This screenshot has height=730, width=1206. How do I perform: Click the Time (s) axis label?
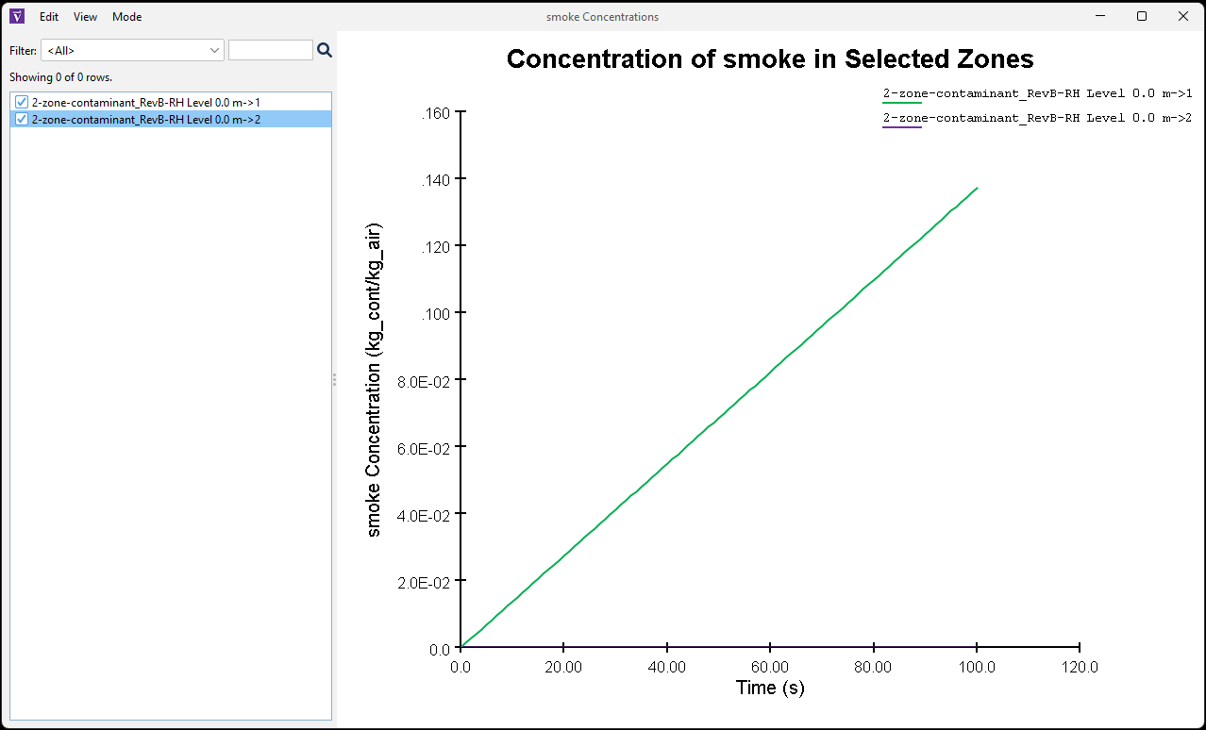[769, 688]
